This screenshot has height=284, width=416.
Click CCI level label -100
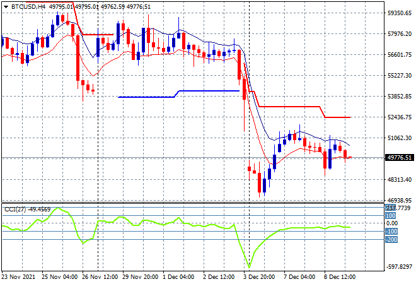[391, 232]
